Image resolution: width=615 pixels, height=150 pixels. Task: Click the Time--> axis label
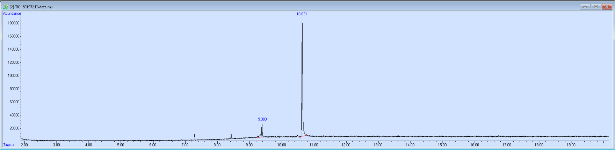tap(9, 145)
